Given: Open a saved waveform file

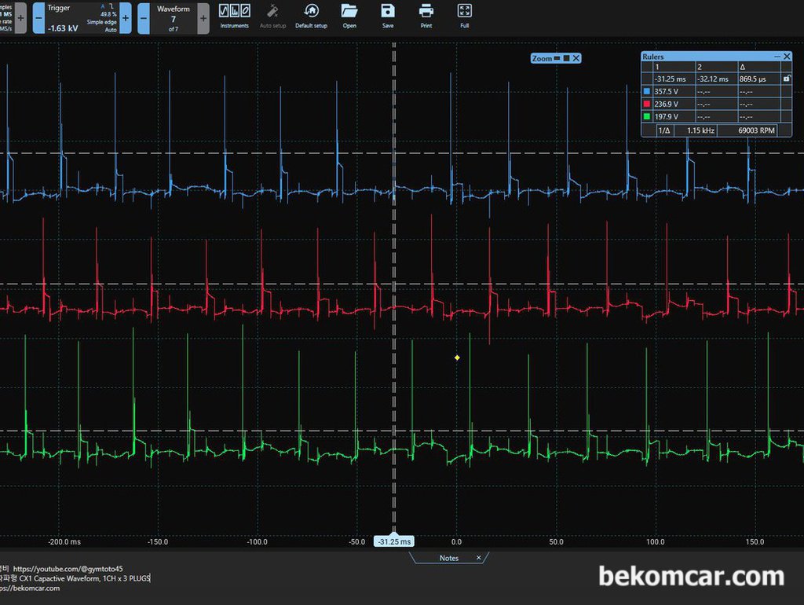Looking at the screenshot, I should (x=349, y=13).
